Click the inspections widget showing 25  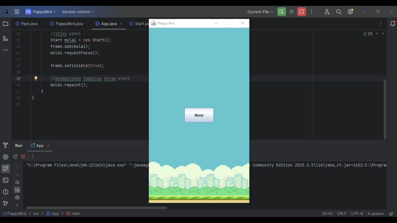click(x=368, y=34)
